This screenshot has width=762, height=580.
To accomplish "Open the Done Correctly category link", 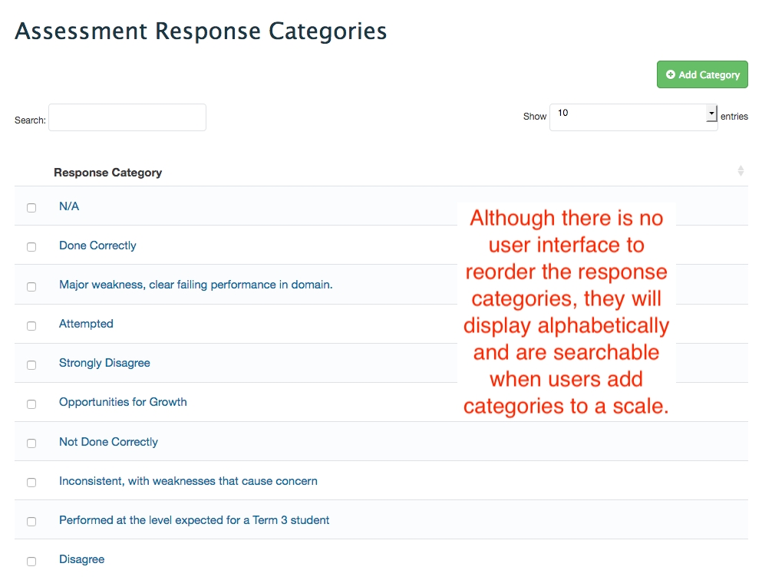I will point(97,246).
